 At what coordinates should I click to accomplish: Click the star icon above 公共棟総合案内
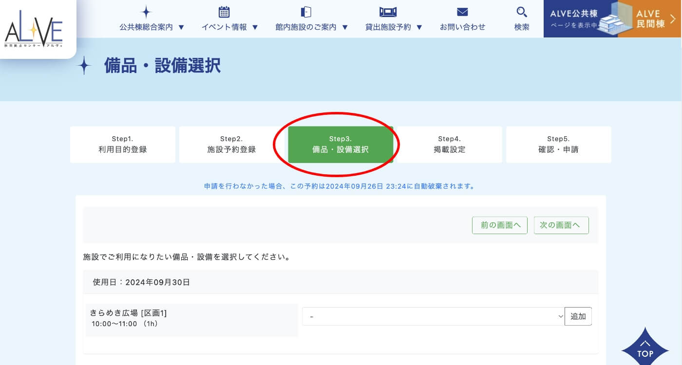pyautogui.click(x=146, y=12)
